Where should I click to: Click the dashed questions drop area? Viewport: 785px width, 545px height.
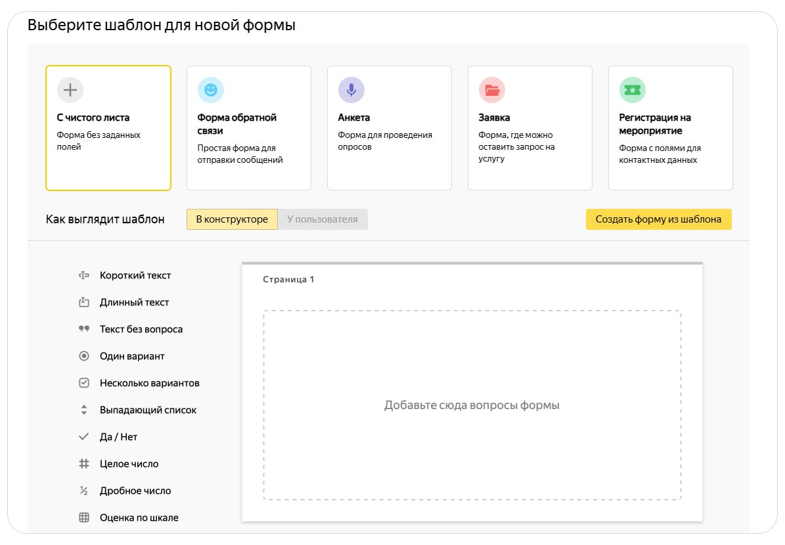coord(472,404)
